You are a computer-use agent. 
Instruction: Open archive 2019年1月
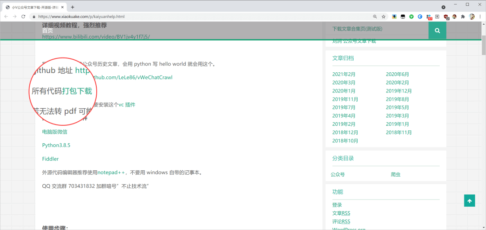coord(397,124)
